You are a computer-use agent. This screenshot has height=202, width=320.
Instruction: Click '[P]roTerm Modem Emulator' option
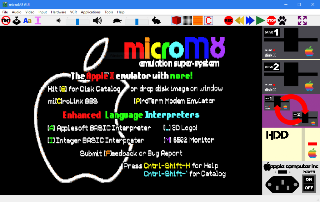click(x=174, y=101)
